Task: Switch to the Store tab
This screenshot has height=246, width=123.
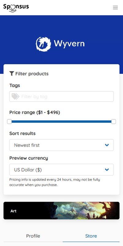Action: click(91, 236)
